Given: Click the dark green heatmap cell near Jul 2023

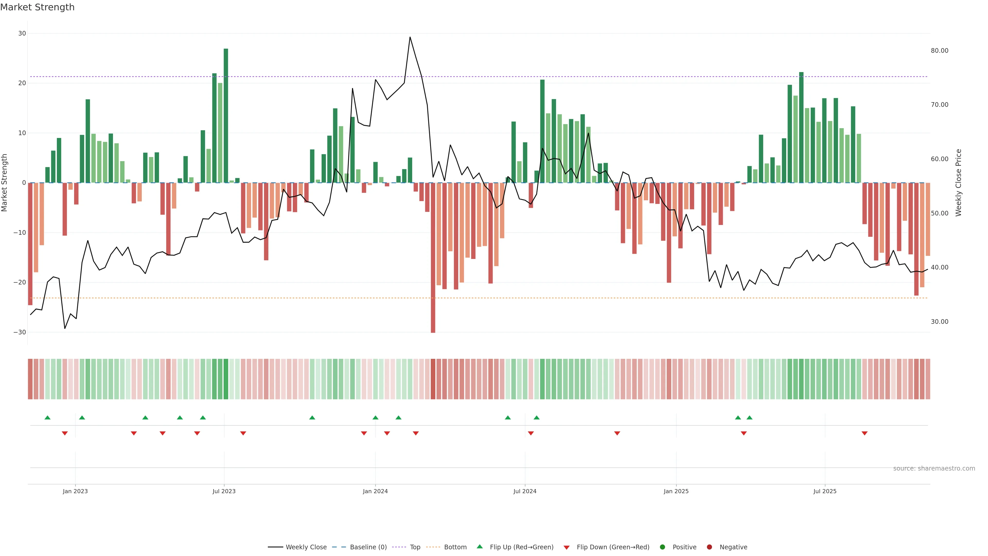Looking at the screenshot, I should (x=226, y=379).
